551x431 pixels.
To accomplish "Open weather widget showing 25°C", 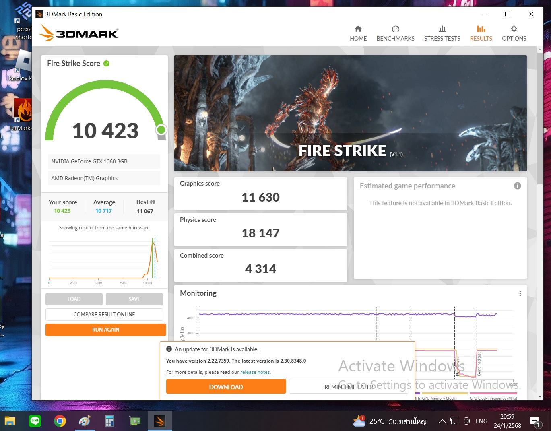I will [x=390, y=421].
